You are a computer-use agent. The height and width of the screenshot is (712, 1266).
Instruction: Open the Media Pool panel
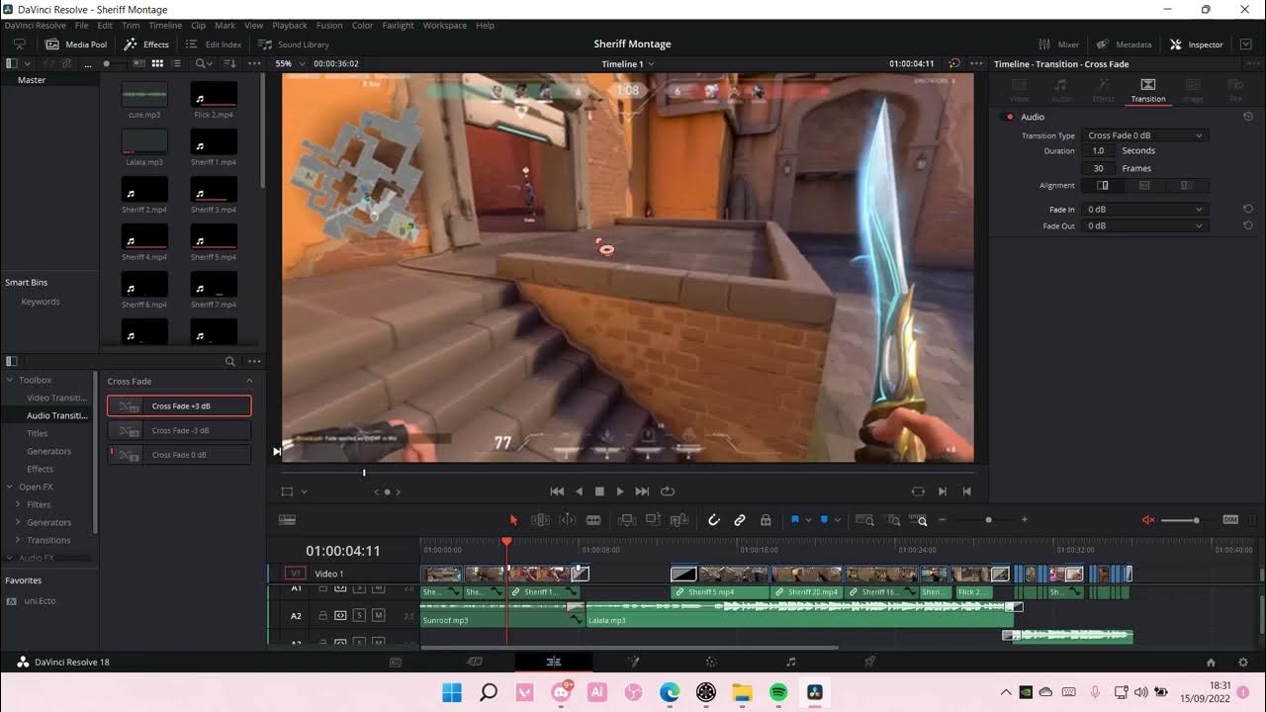click(76, 44)
